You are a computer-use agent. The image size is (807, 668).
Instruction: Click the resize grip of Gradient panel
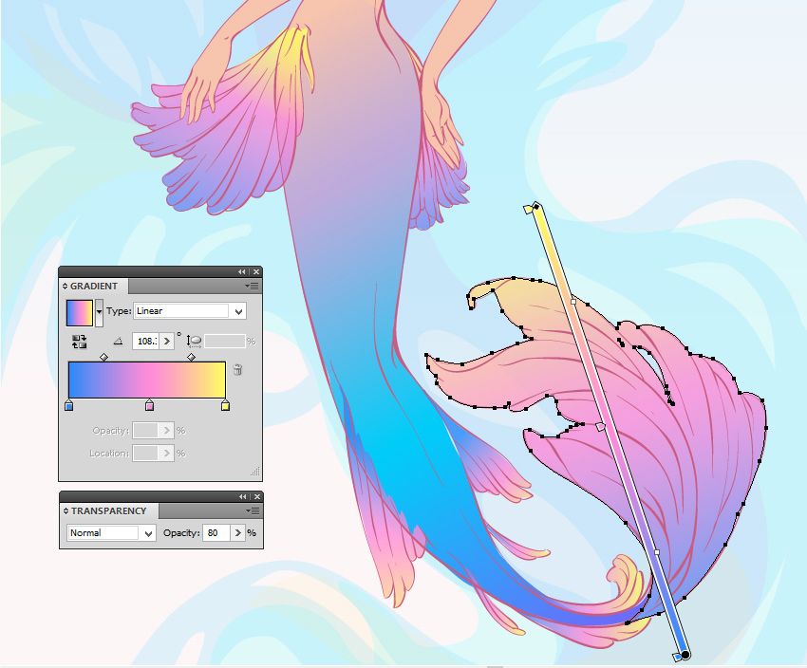point(255,472)
